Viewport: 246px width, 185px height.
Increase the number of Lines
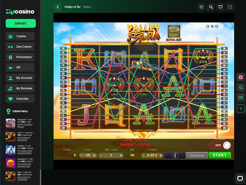pyautogui.click(x=94, y=155)
